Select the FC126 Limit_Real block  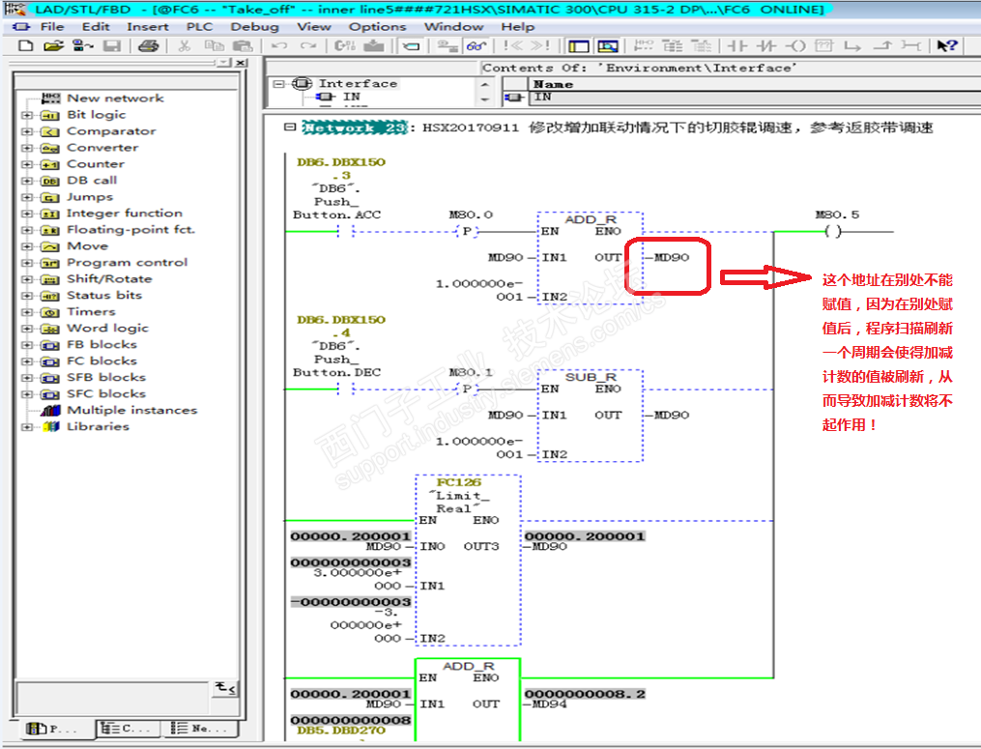pos(468,560)
